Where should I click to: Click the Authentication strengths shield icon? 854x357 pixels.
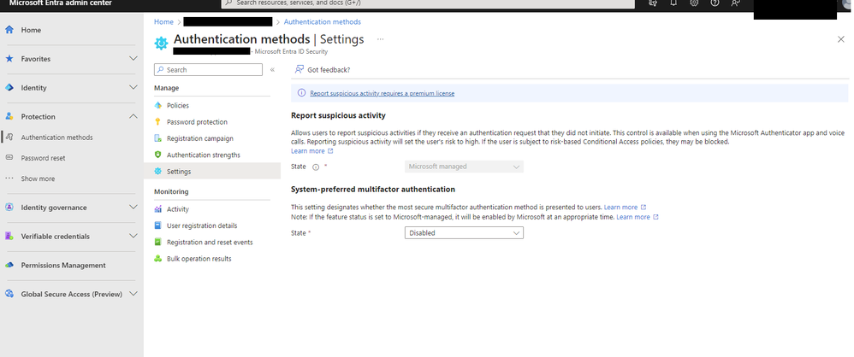coord(158,155)
